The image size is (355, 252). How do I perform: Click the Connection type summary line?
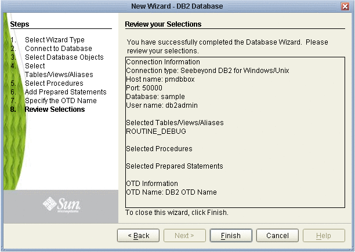[208, 71]
